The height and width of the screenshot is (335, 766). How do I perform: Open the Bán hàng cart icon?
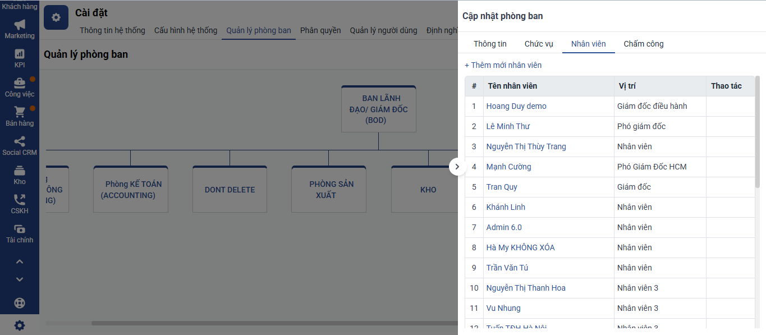tap(20, 112)
